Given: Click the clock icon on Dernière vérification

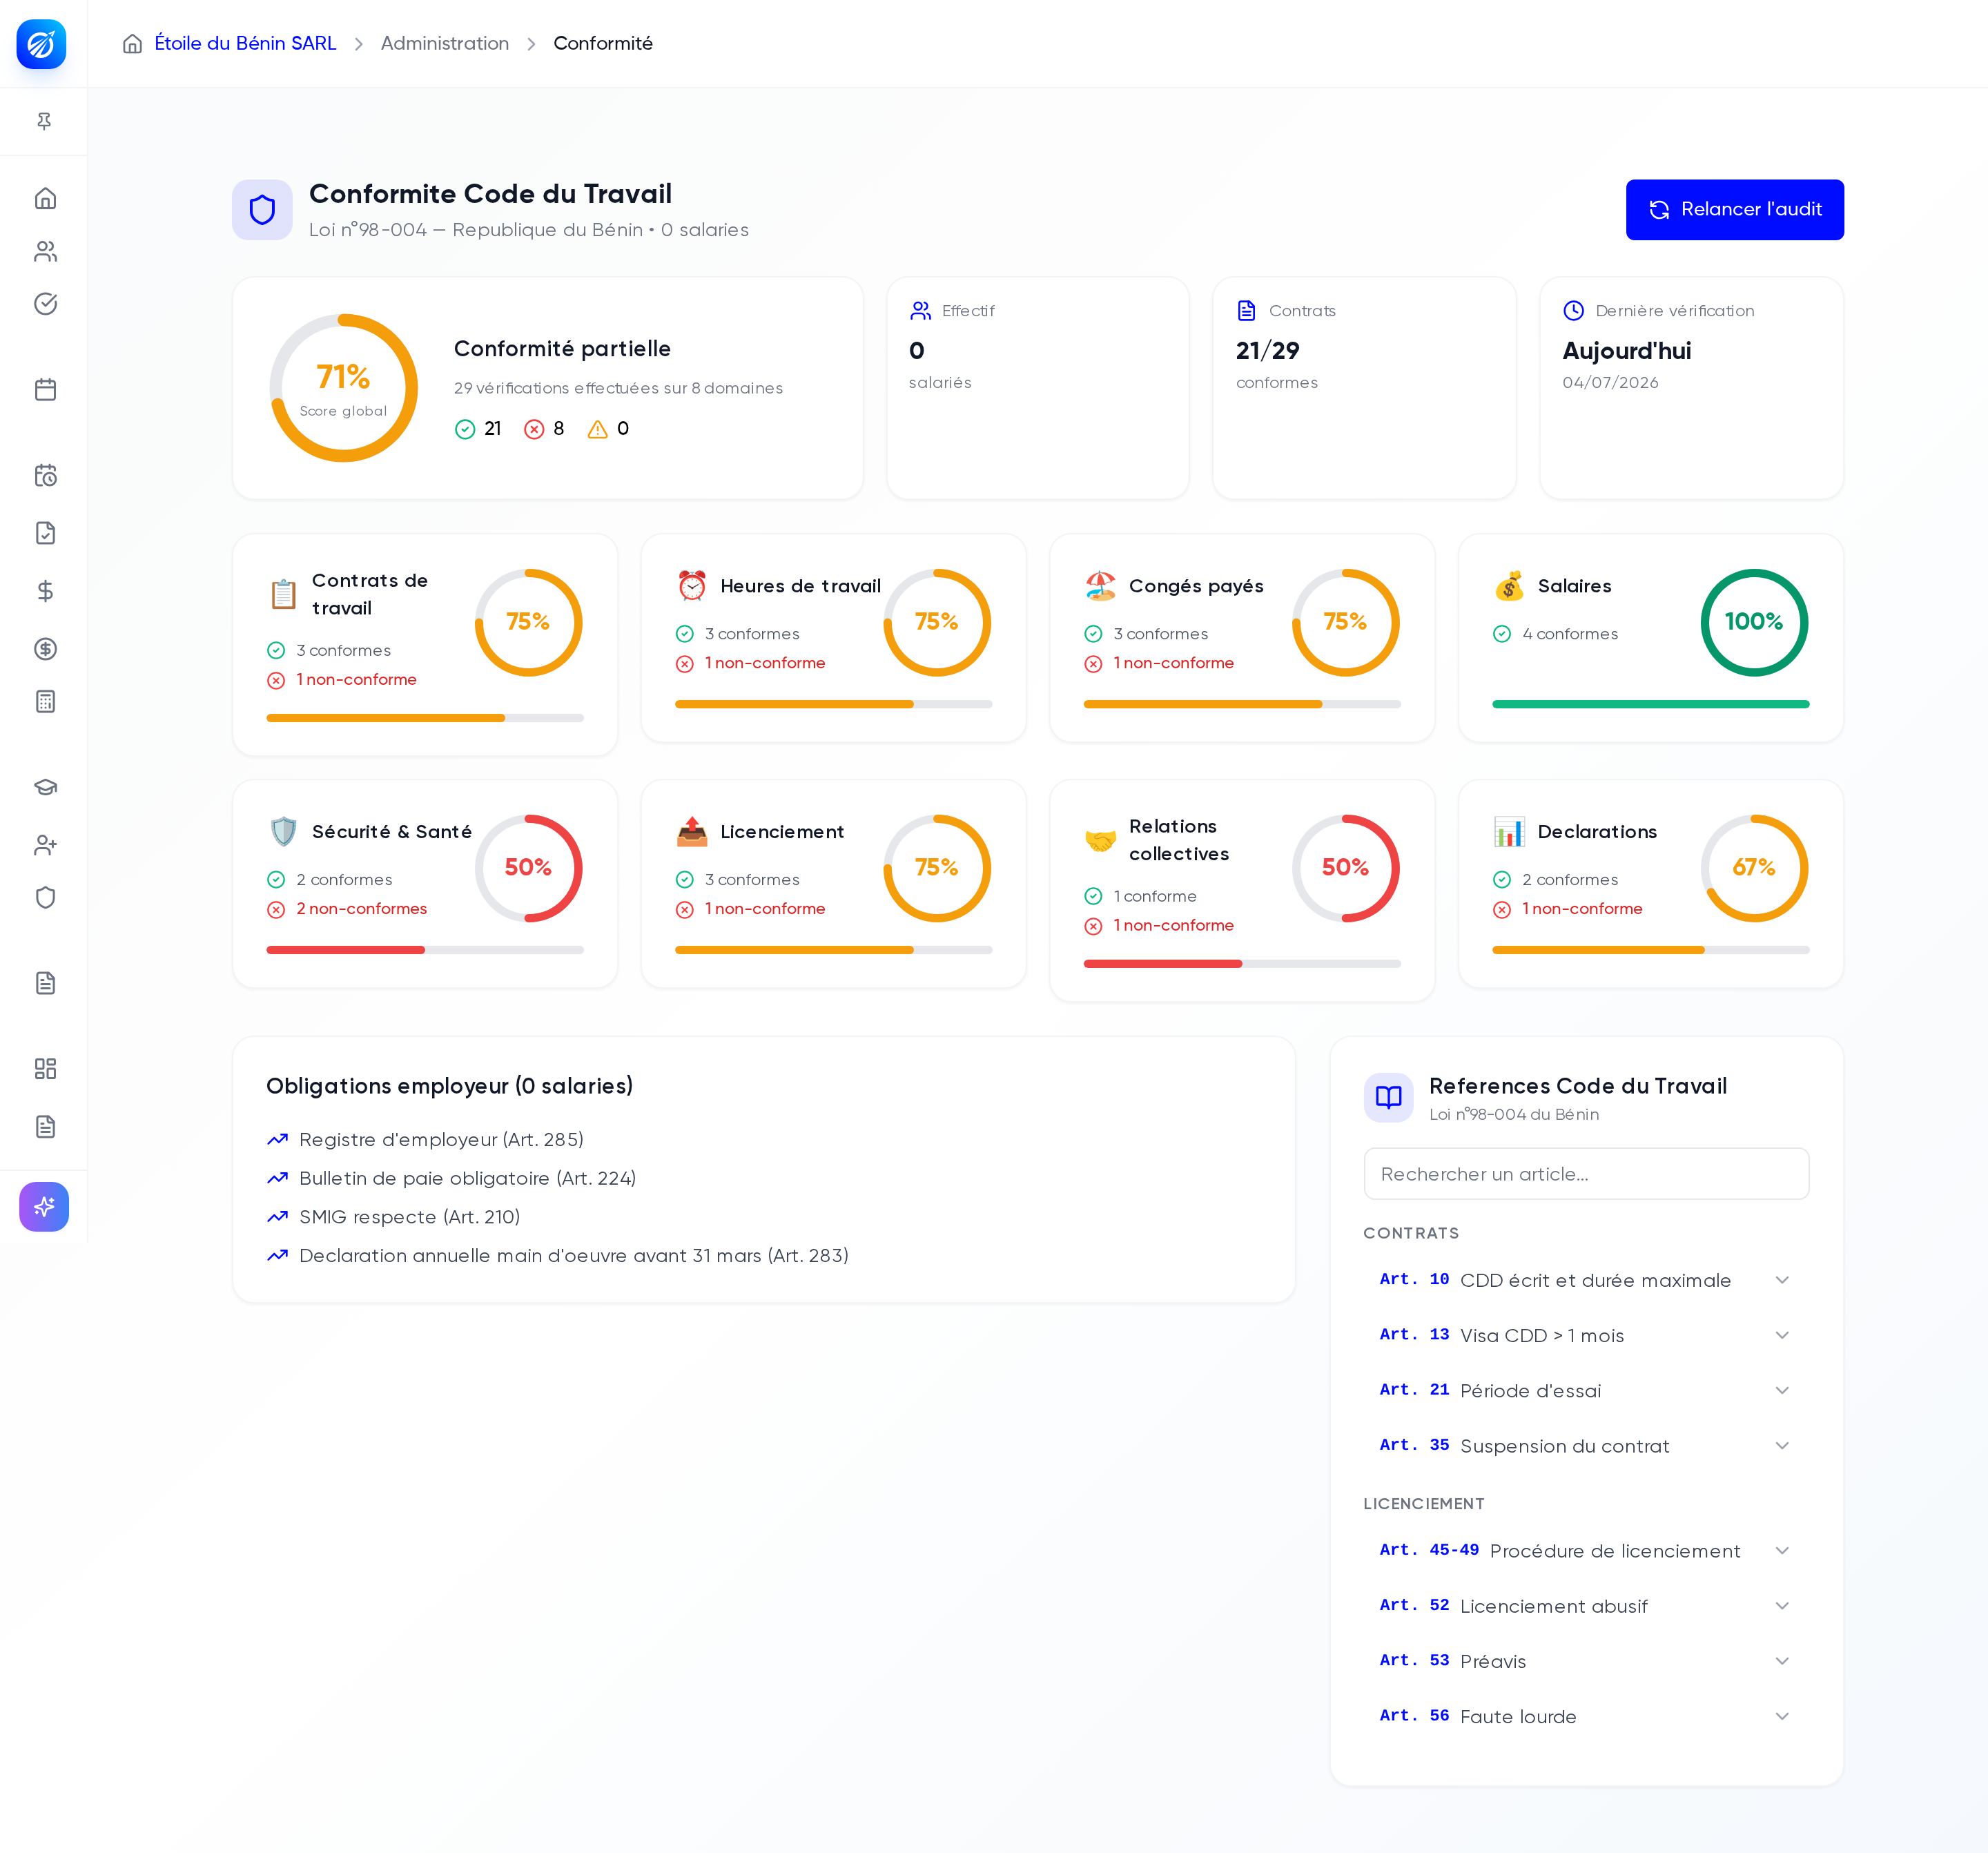Looking at the screenshot, I should [x=1573, y=311].
